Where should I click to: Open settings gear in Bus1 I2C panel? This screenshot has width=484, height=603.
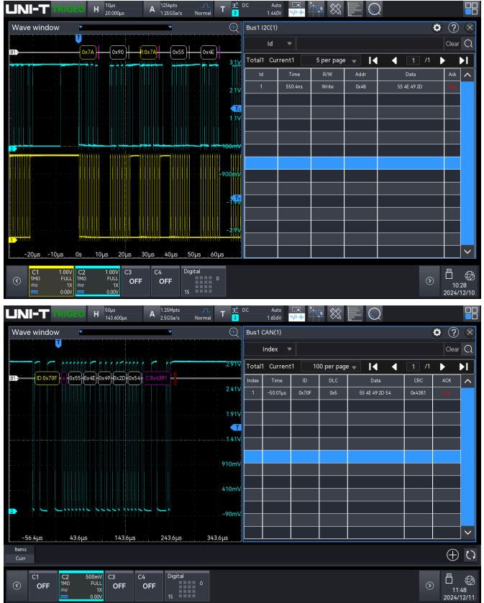(437, 27)
